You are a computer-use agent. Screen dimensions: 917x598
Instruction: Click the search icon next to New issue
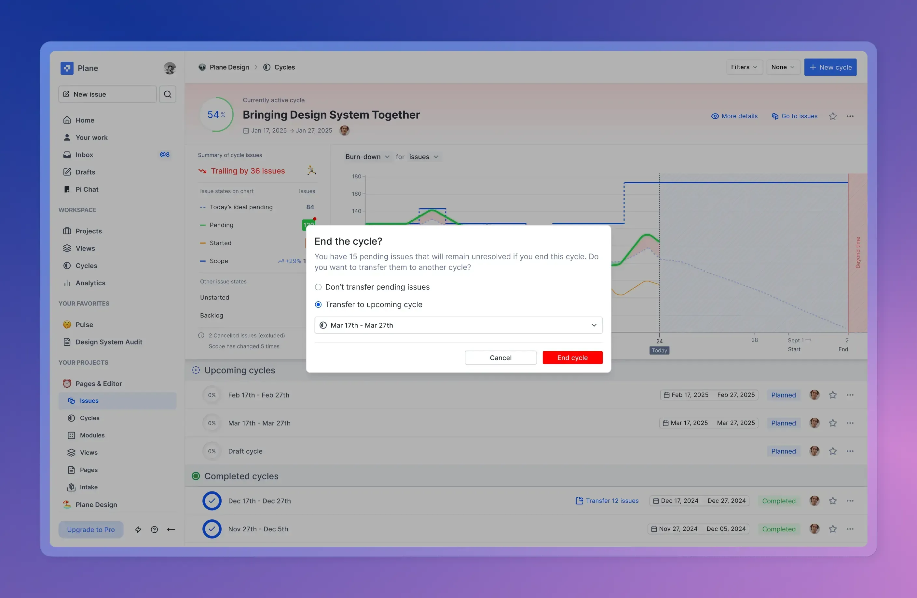(x=168, y=94)
